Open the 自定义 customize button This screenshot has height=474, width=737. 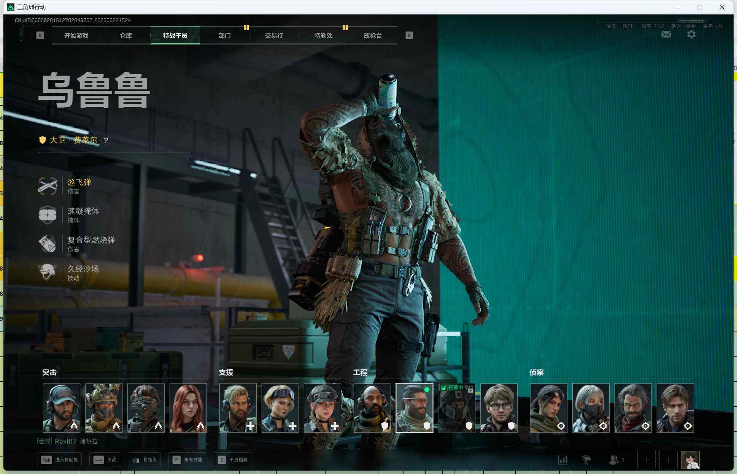coord(145,460)
